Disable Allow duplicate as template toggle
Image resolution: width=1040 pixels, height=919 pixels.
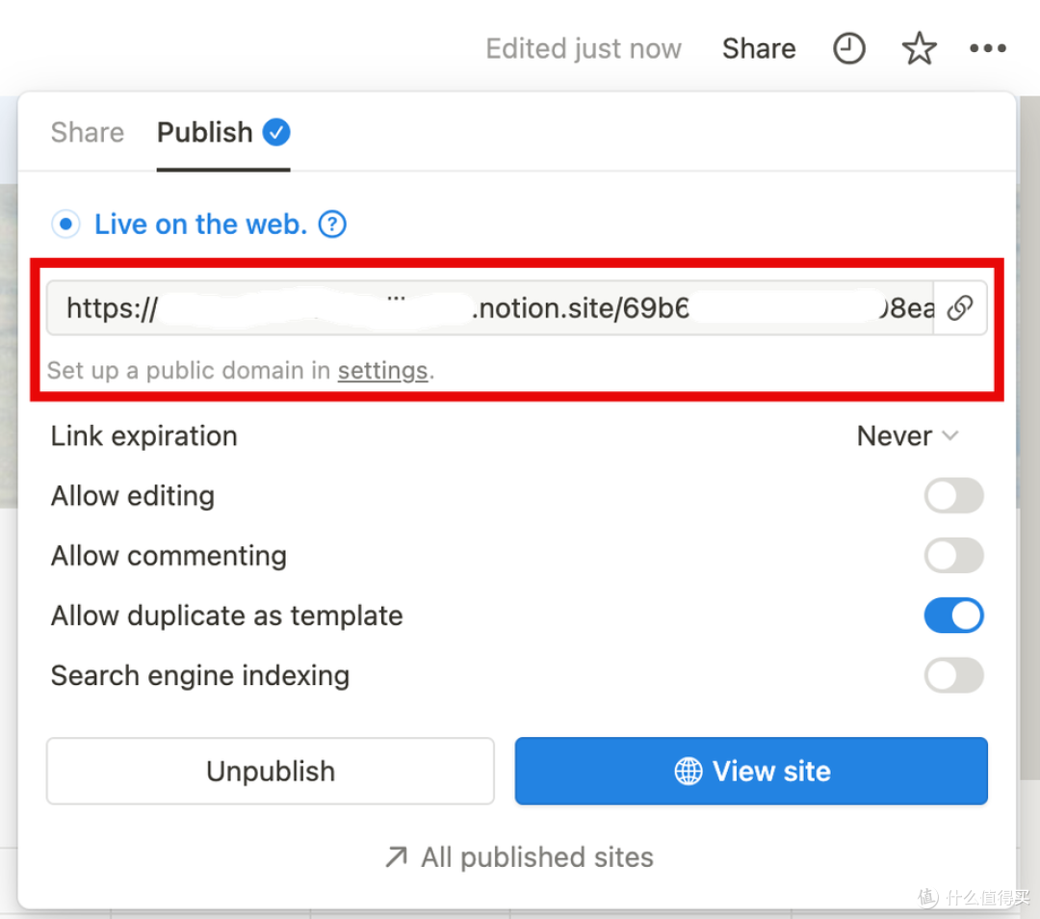953,616
